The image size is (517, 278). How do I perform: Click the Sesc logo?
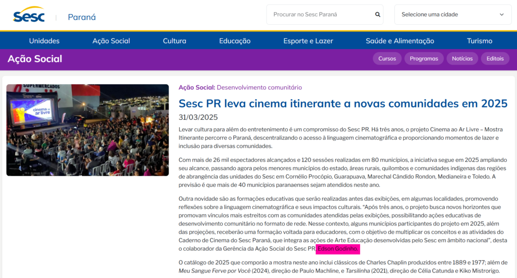29,15
